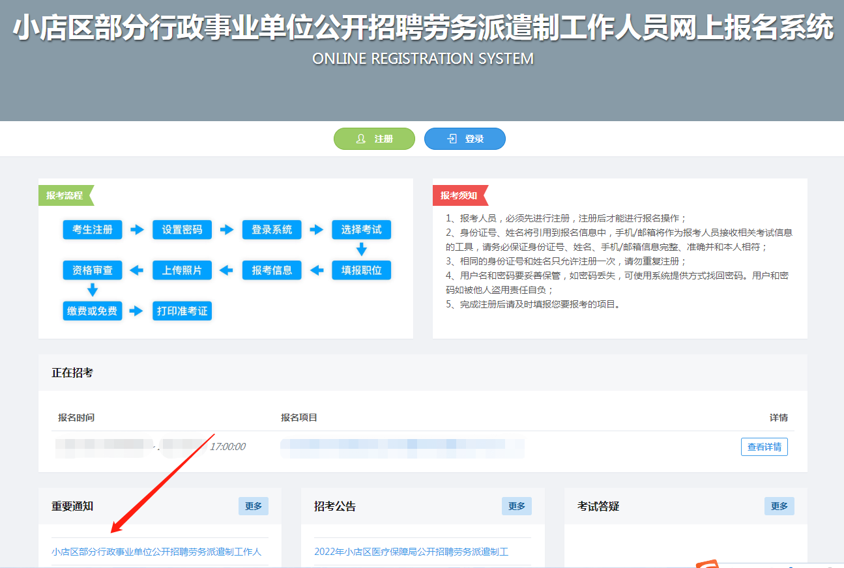844x568 pixels.
Task: Click the 填报职位 flow step
Action: [x=361, y=270]
